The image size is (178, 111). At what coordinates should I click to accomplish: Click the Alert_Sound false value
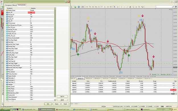(x=32, y=87)
